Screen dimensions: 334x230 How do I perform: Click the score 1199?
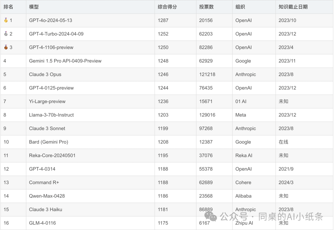(x=163, y=128)
